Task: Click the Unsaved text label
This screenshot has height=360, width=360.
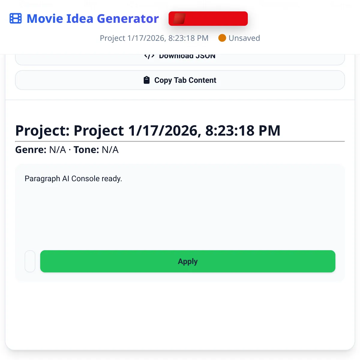Action: coord(244,38)
